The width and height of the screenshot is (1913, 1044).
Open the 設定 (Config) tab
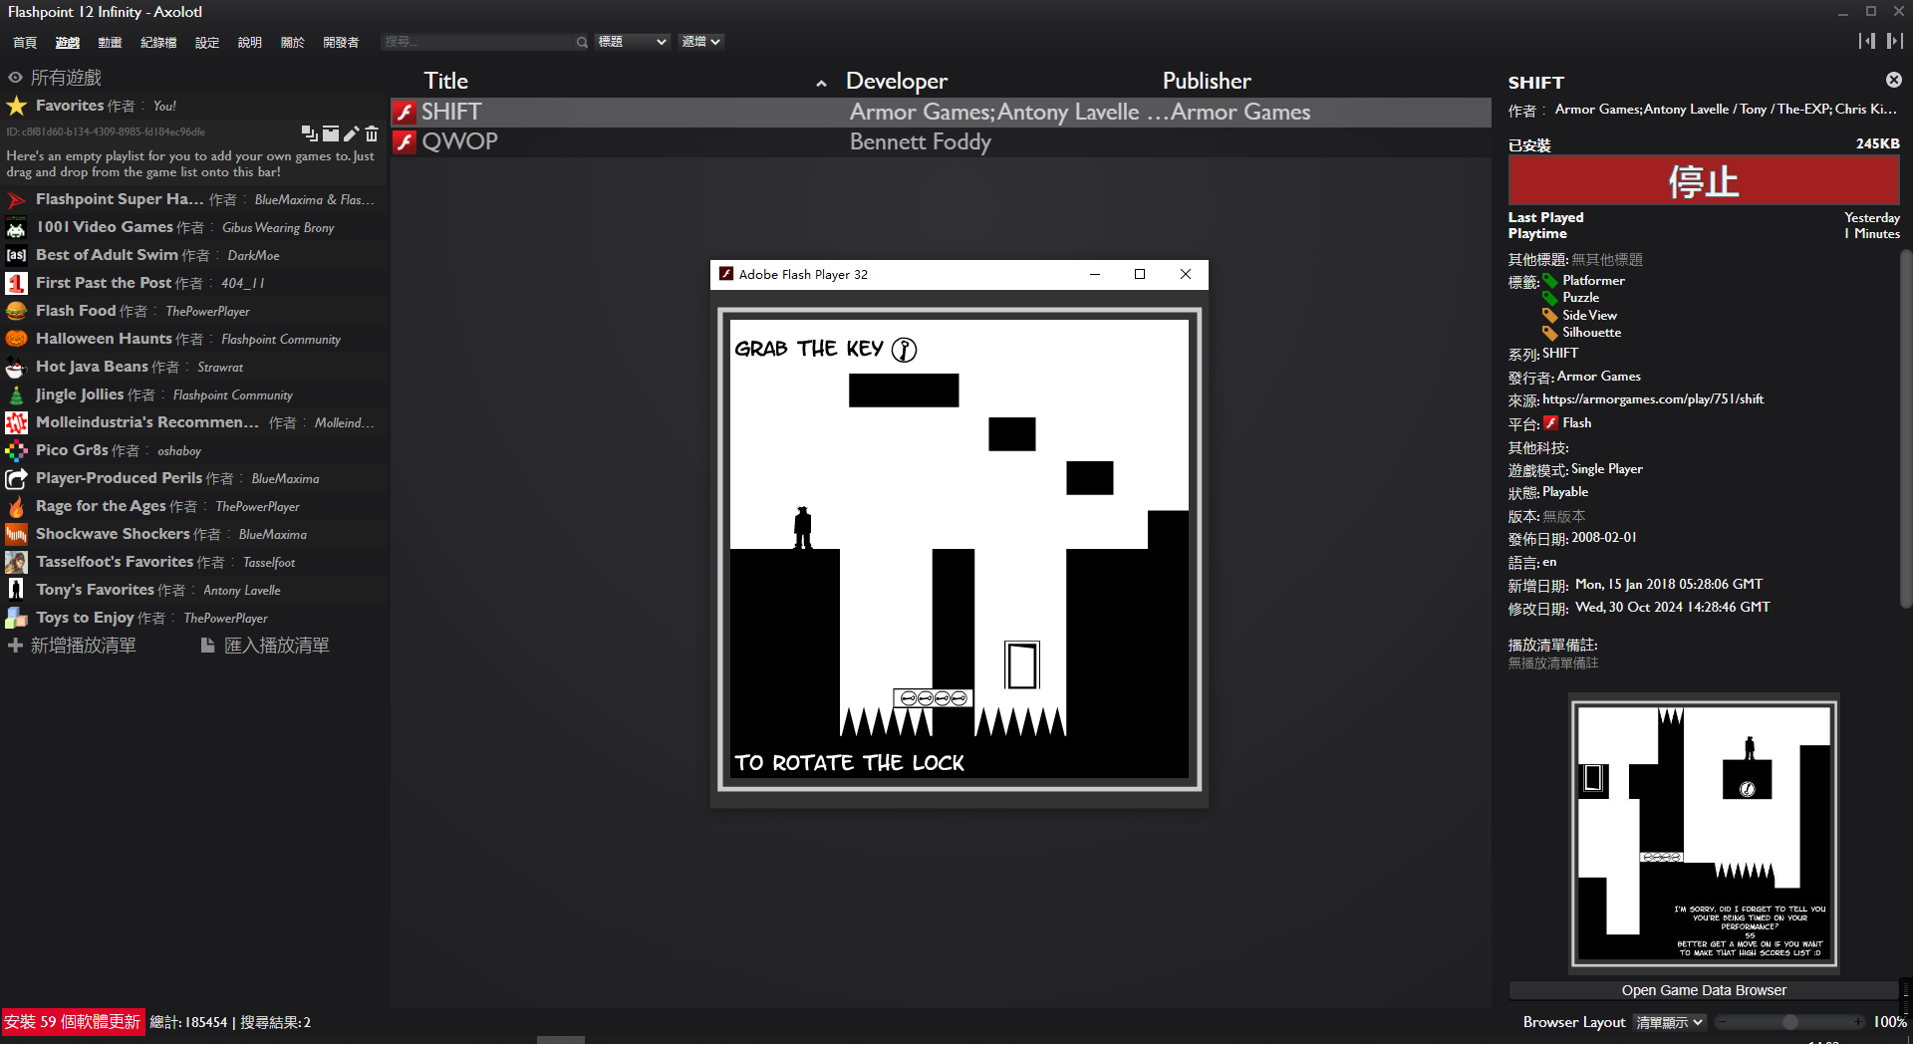click(207, 42)
